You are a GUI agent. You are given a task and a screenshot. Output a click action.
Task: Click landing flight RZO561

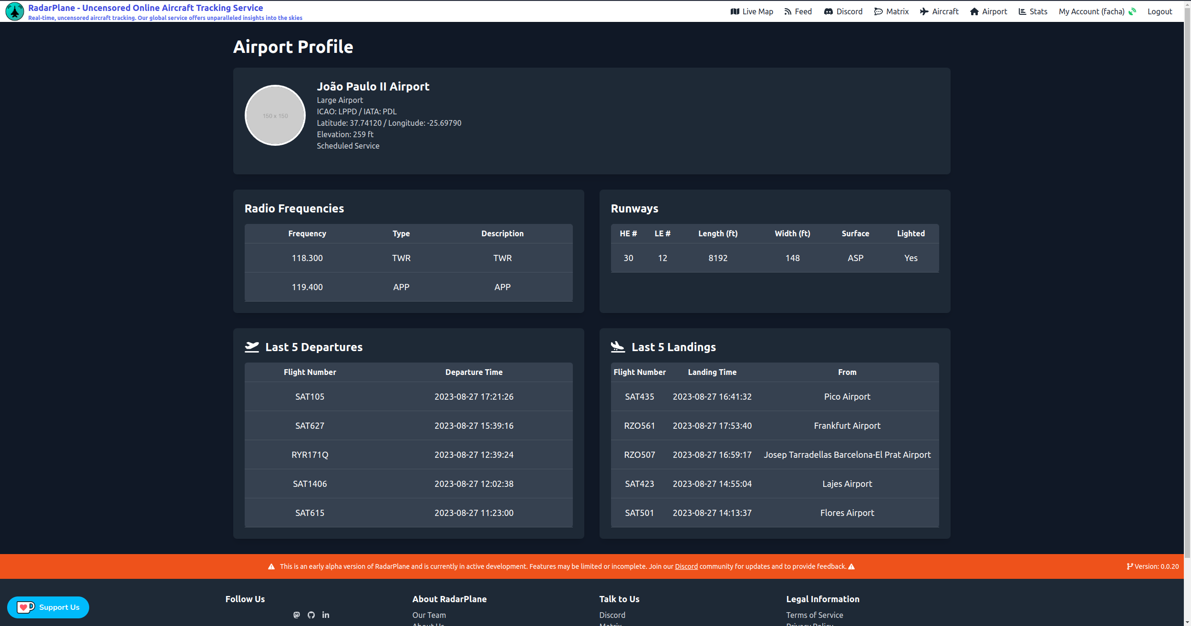(x=640, y=425)
